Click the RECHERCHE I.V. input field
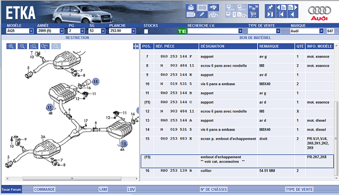Screen dimensions: 339x195 213,31
